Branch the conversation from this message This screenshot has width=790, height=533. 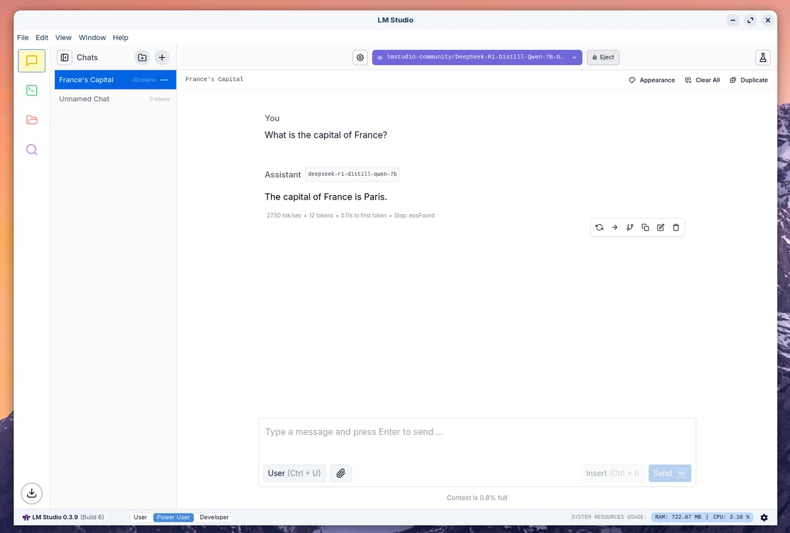[x=630, y=227]
